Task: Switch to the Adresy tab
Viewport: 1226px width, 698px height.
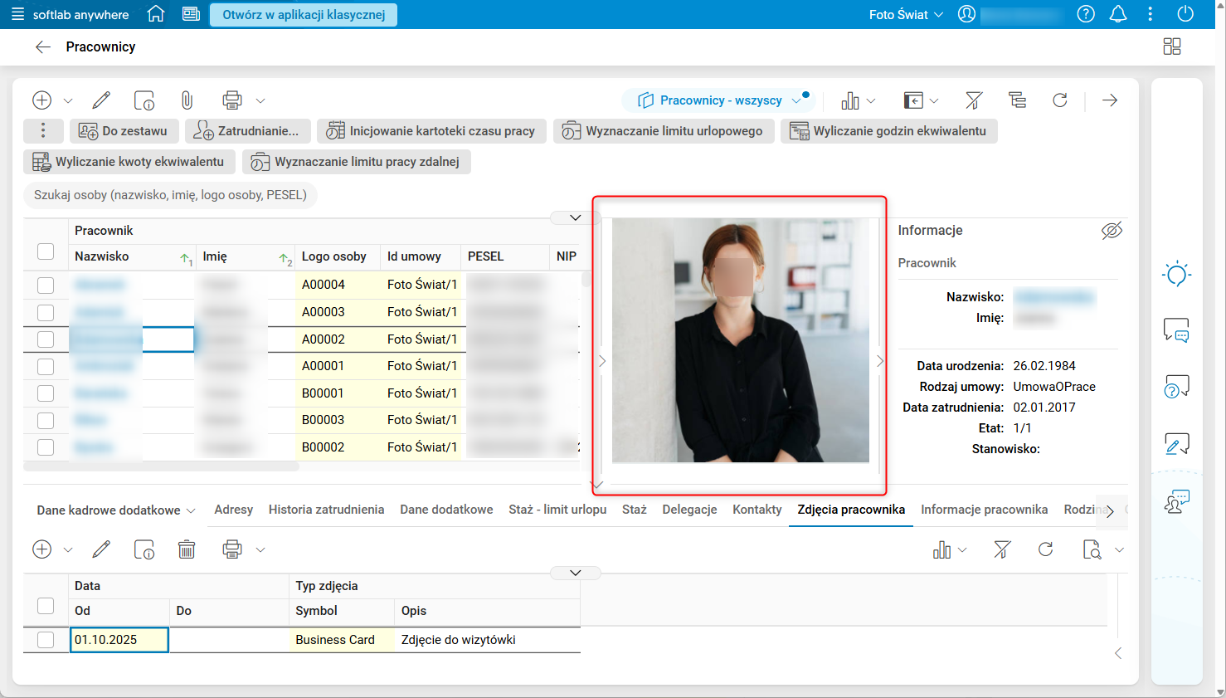Action: (234, 510)
